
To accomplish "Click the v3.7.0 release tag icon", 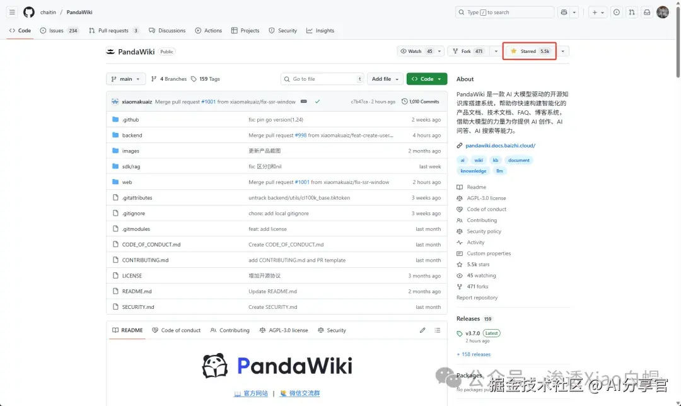I will coord(460,333).
